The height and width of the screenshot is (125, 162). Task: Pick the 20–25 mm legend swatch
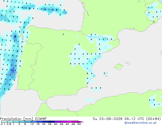pos(45,122)
